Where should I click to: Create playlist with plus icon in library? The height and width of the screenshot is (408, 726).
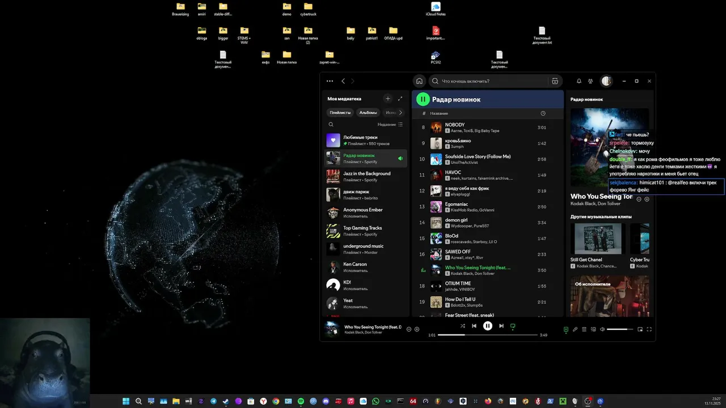pos(388,99)
